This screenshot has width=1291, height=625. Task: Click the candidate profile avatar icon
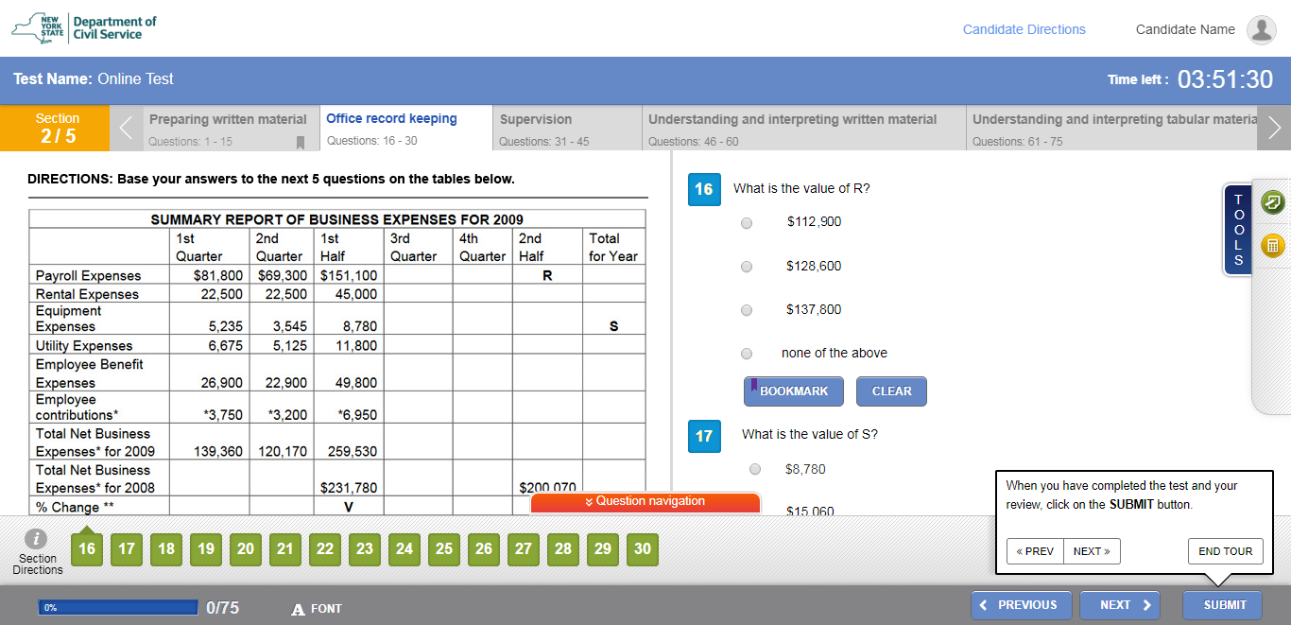[x=1261, y=30]
